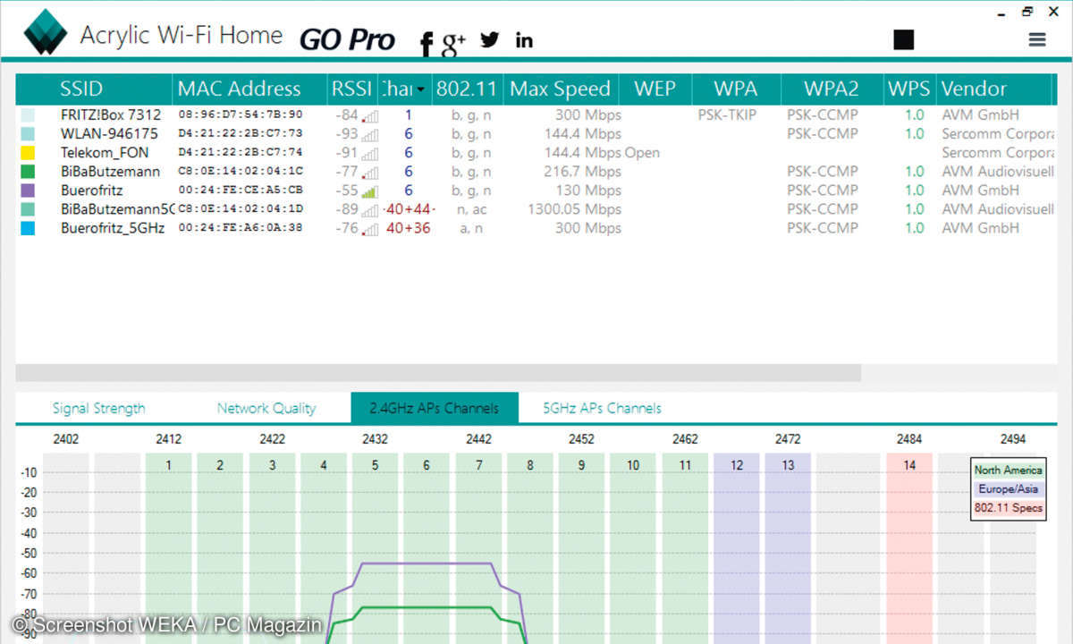Image resolution: width=1073 pixels, height=644 pixels.
Task: Click the 802.11 Specs legend entry
Action: (1008, 508)
